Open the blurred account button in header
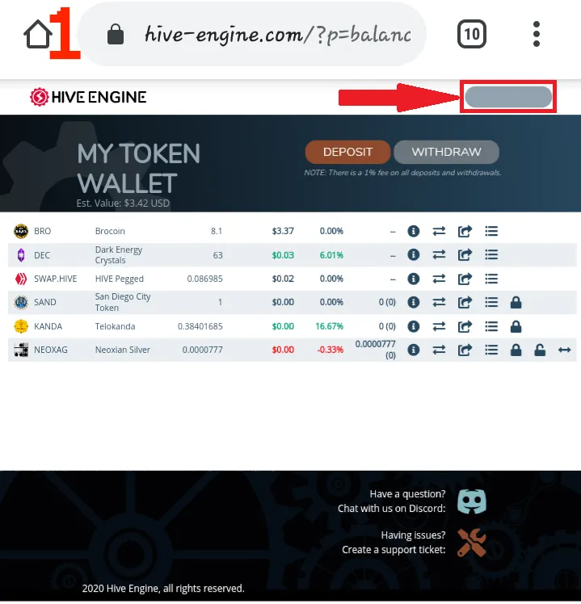The width and height of the screenshot is (581, 604). pyautogui.click(x=508, y=97)
